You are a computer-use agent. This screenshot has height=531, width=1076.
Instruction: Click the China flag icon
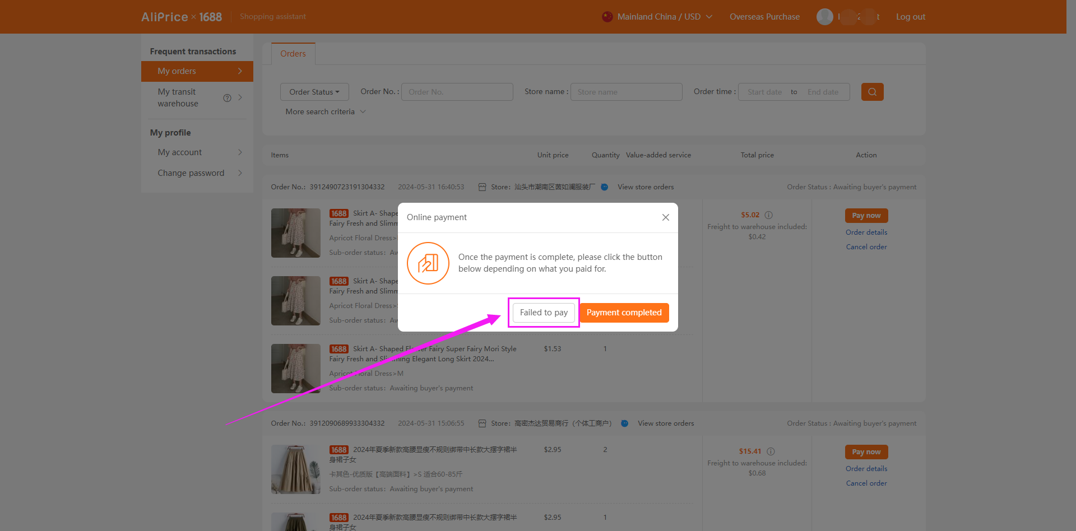click(x=607, y=17)
